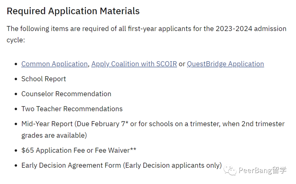Click the WeChat logo icon in watermark

tap(230, 170)
